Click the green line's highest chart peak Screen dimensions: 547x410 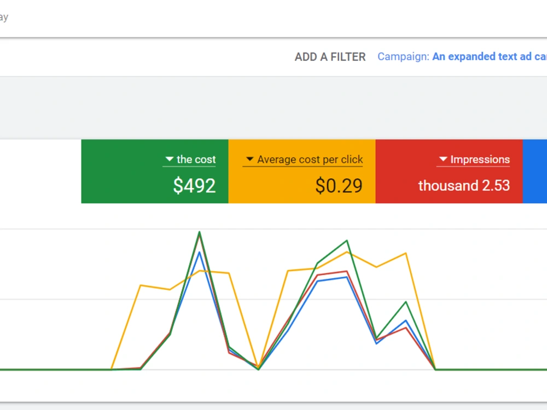pyautogui.click(x=199, y=231)
